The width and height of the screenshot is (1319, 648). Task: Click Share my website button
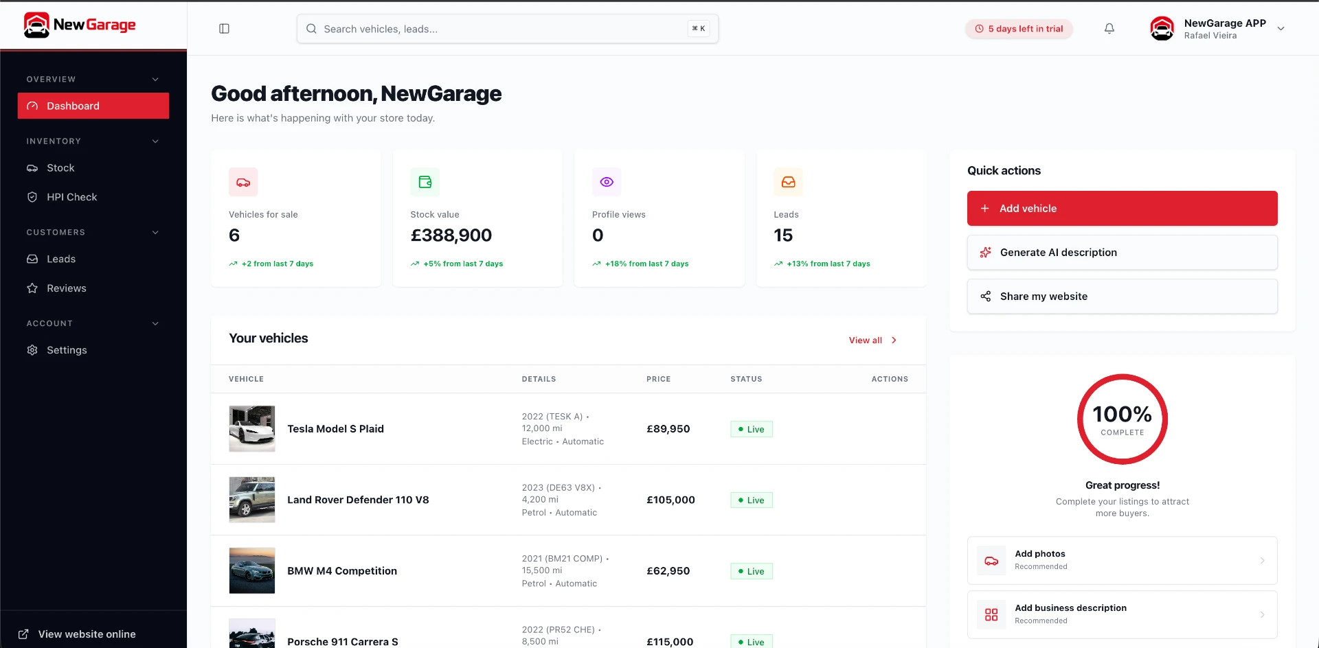pyautogui.click(x=1122, y=297)
